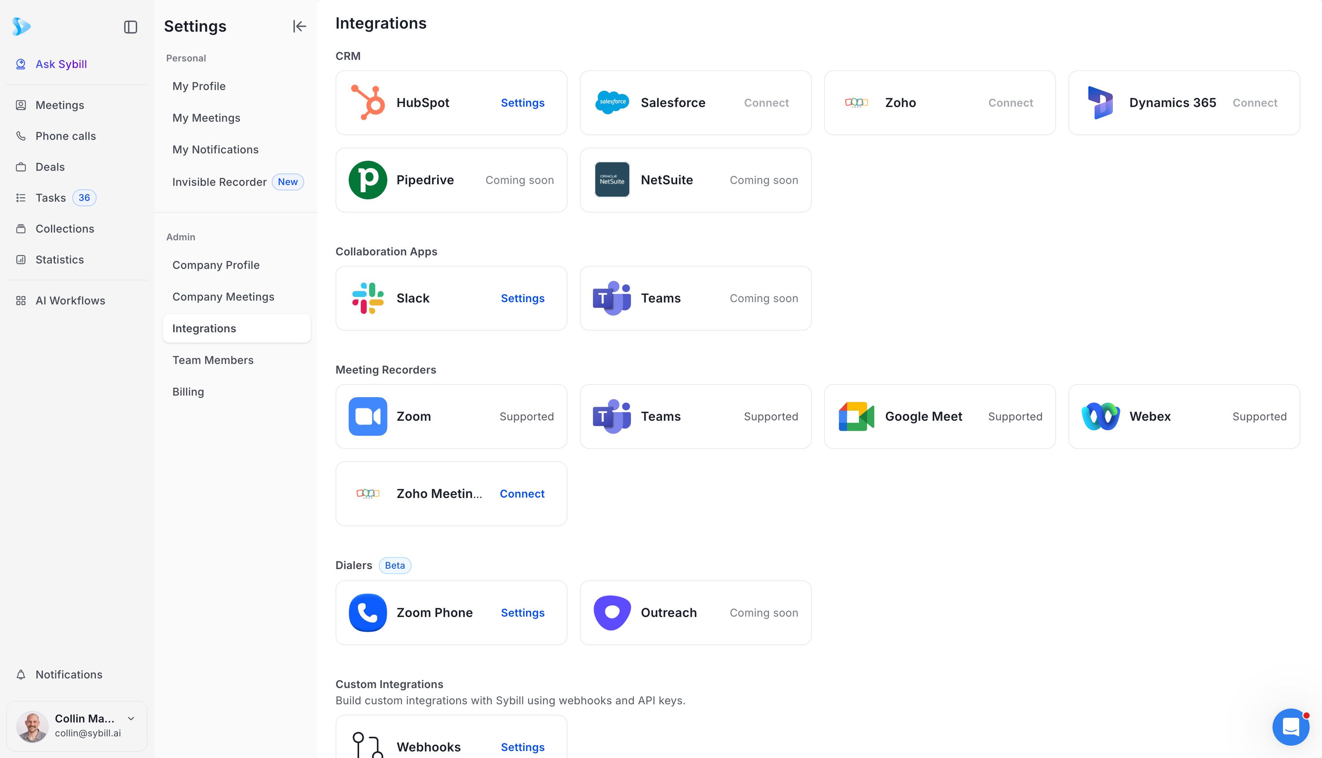Click the Zoom Phone icon
Screen dimensions: 1322x758
click(x=368, y=613)
